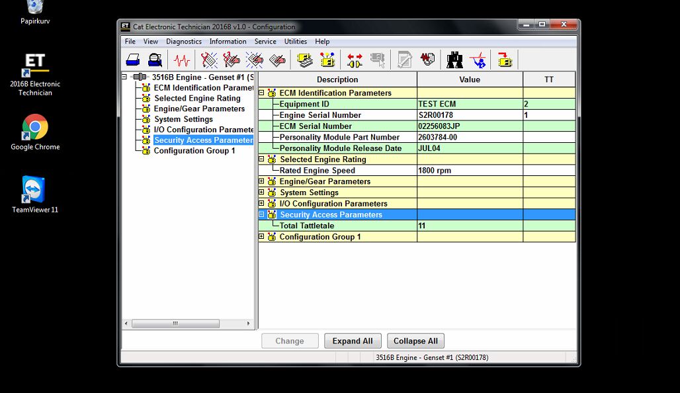Click the ECM serial value 02256083JP
The image size is (680, 393).
tap(439, 126)
